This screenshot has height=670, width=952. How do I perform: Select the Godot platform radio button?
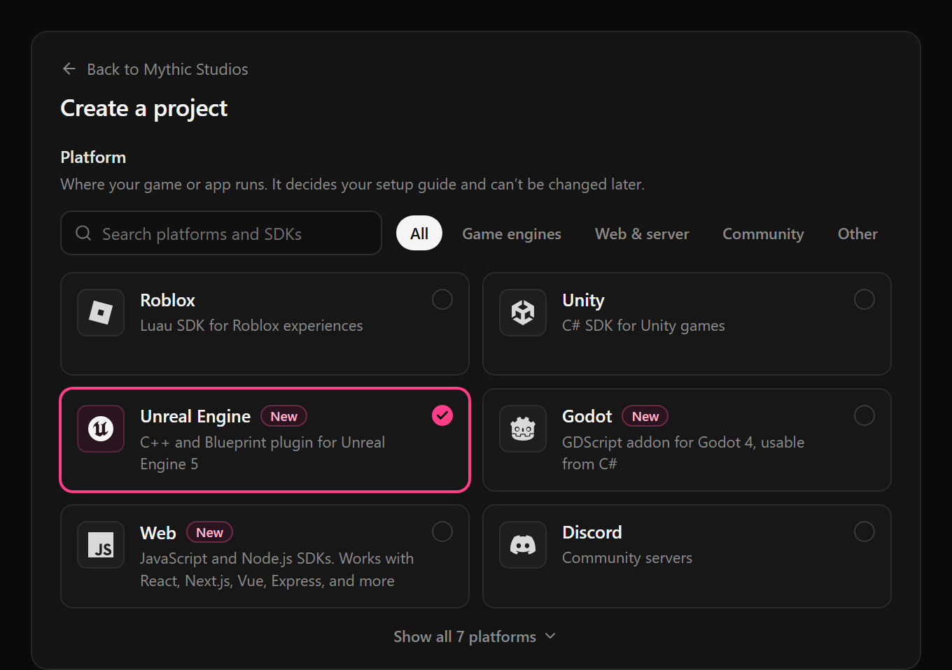[x=864, y=415]
